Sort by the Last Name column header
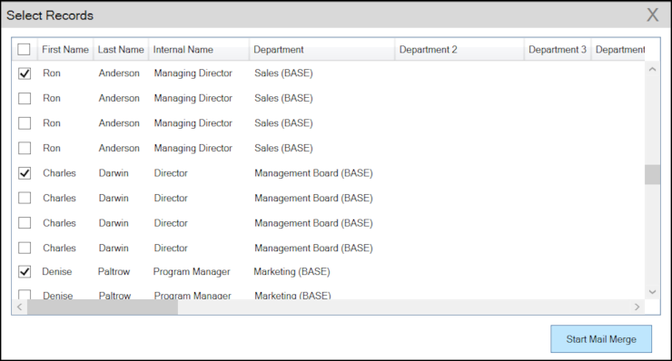Screen dimensions: 672x361 [x=121, y=50]
